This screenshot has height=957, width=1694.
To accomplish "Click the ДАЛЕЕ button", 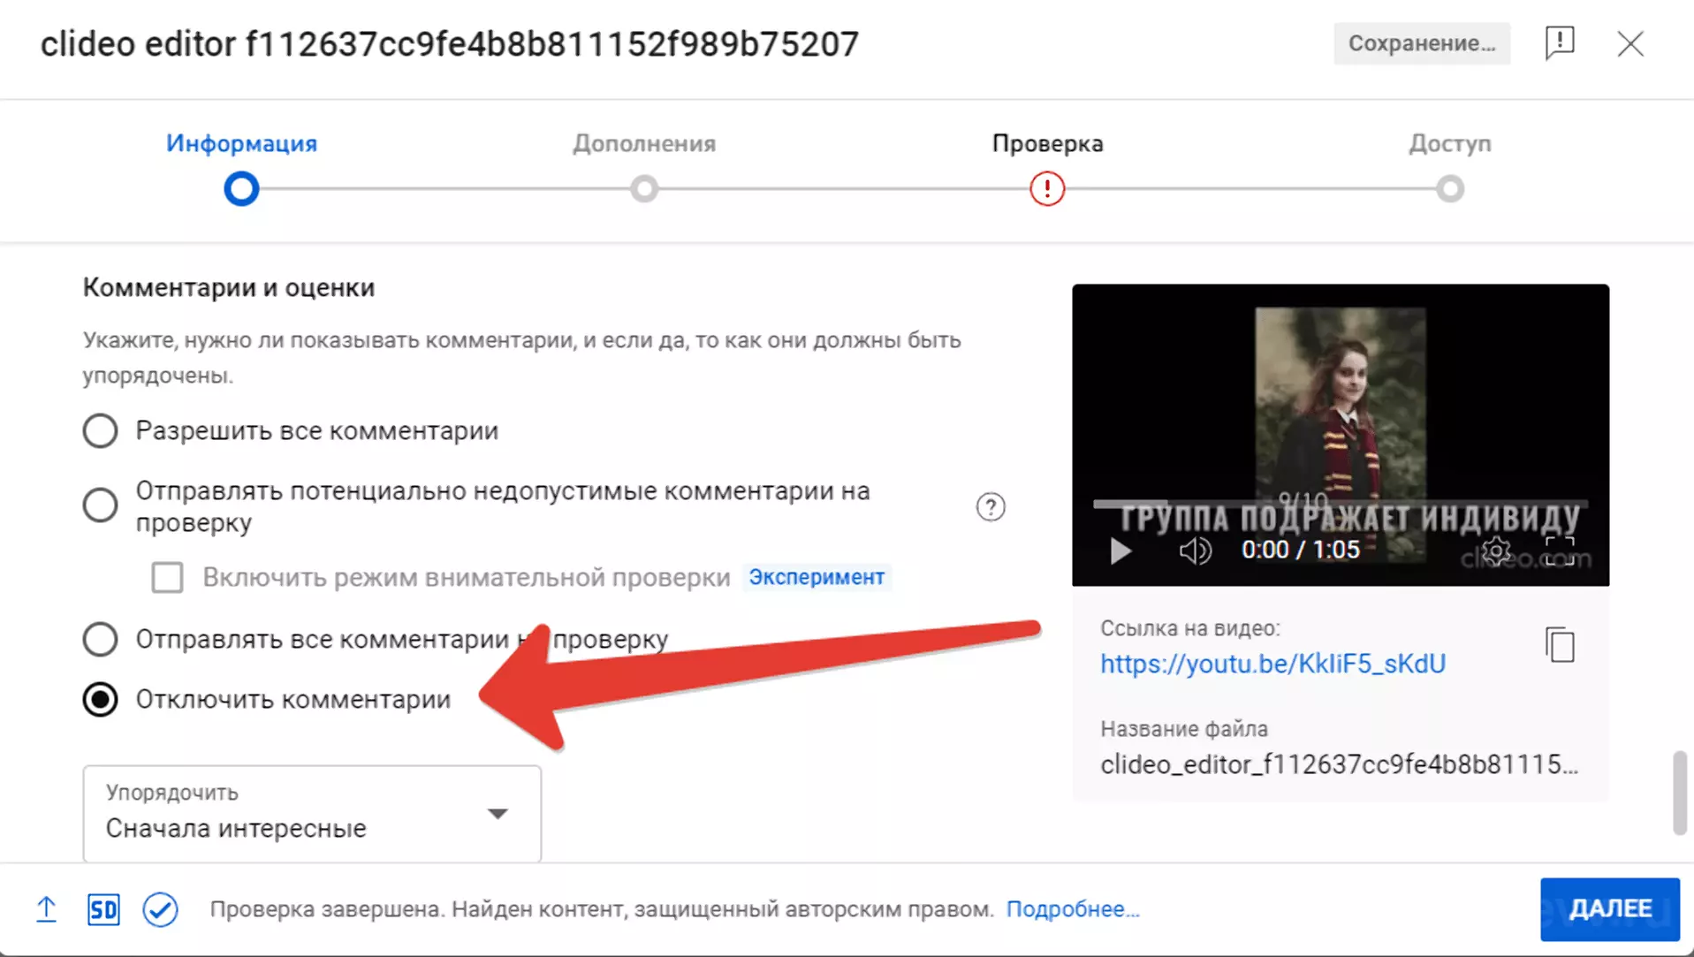I will [1609, 908].
